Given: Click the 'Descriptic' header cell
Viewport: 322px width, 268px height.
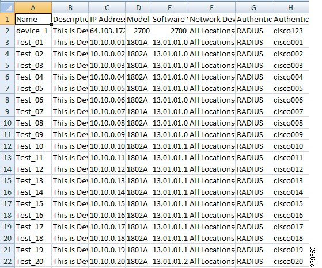Looking at the screenshot, I should [70, 19].
